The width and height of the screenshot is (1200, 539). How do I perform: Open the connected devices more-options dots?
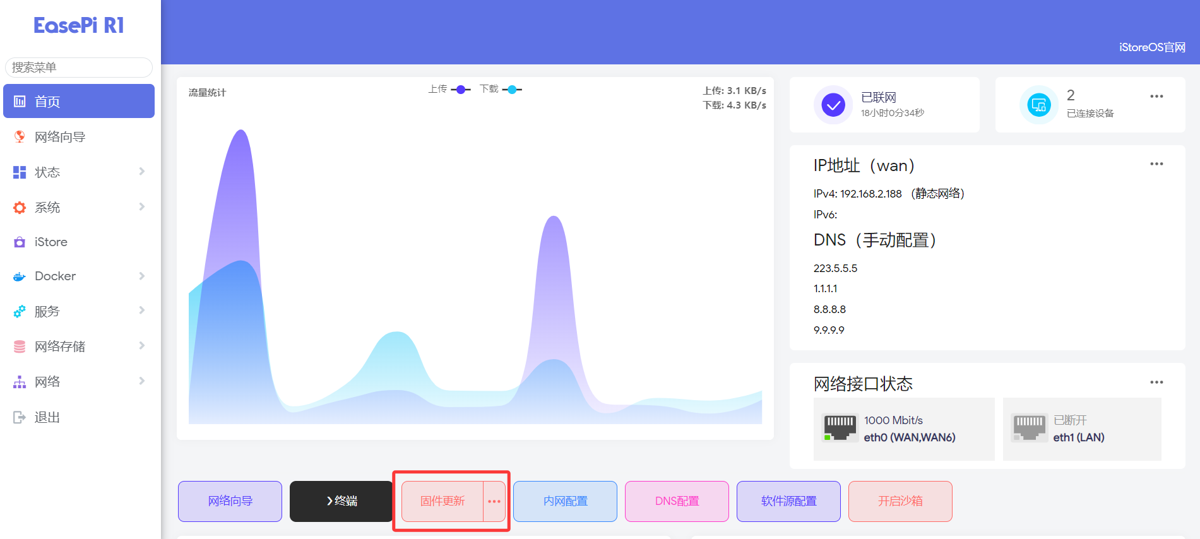click(1156, 97)
